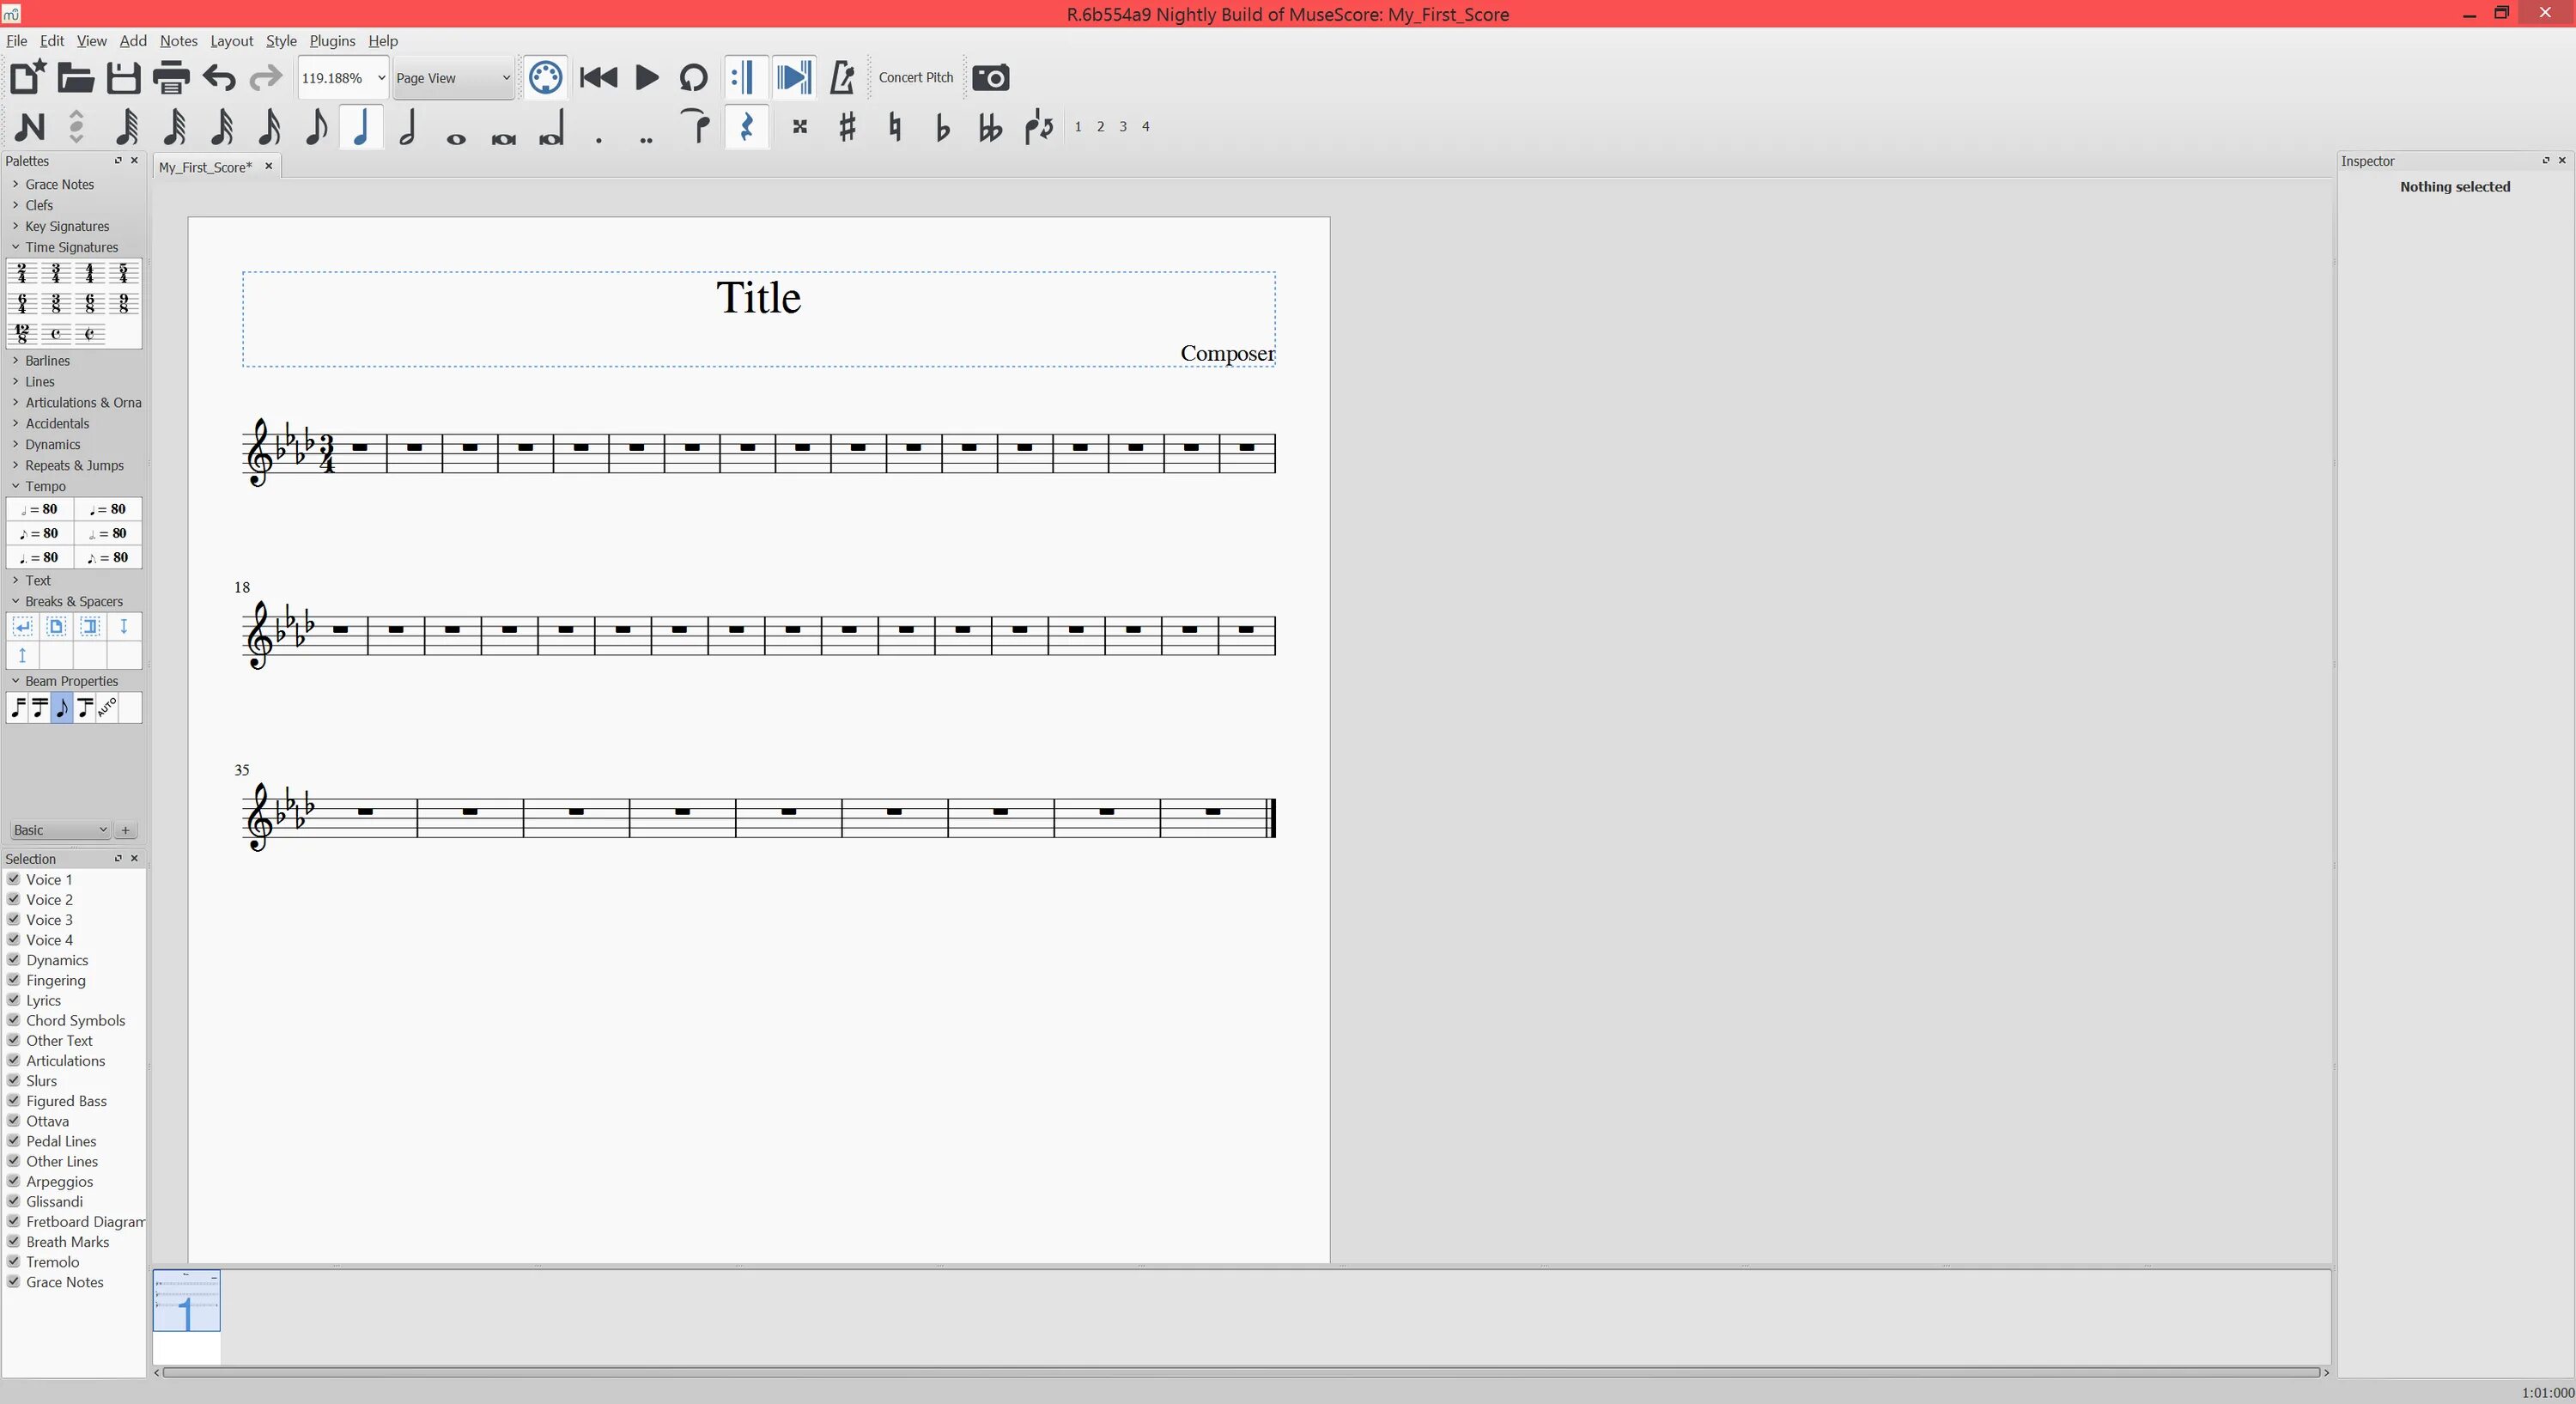The width and height of the screenshot is (2576, 1404).
Task: Select the half note duration
Action: click(x=408, y=127)
